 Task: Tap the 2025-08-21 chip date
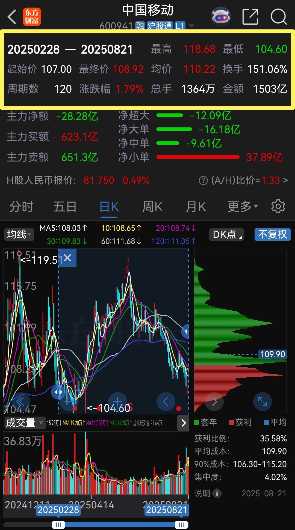coord(264,493)
